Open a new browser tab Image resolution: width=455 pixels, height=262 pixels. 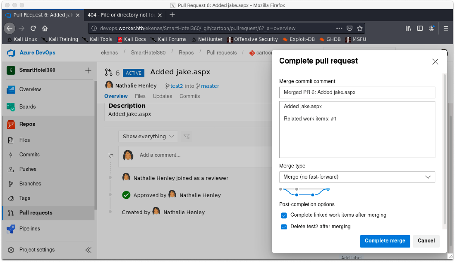click(x=172, y=15)
